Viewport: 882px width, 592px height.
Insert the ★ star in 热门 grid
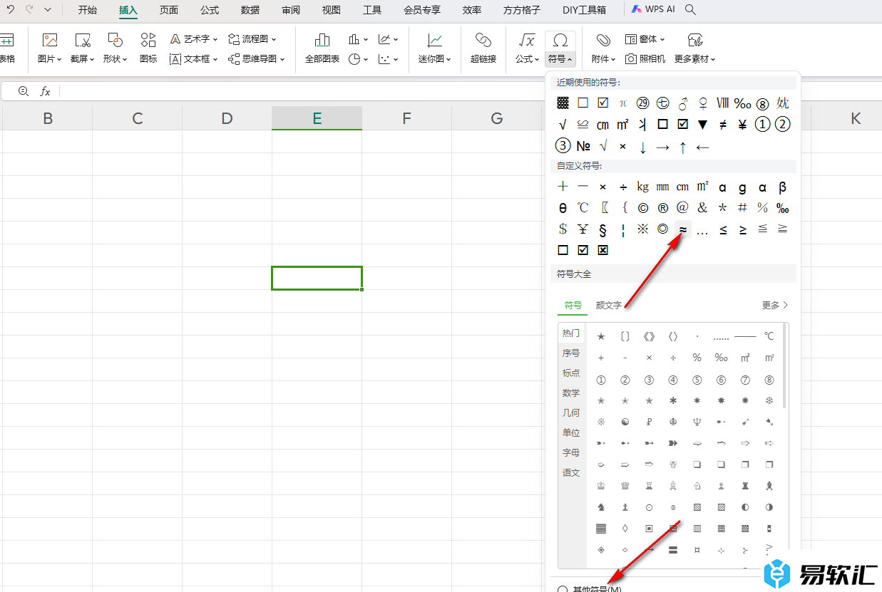tap(601, 336)
